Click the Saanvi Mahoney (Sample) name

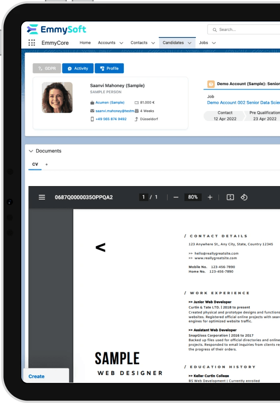[117, 86]
